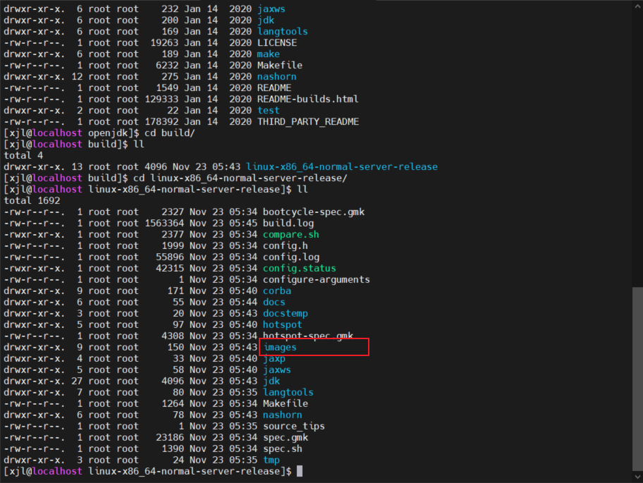Click the 'total 4' line
The height and width of the screenshot is (483, 643).
pyautogui.click(x=23, y=155)
